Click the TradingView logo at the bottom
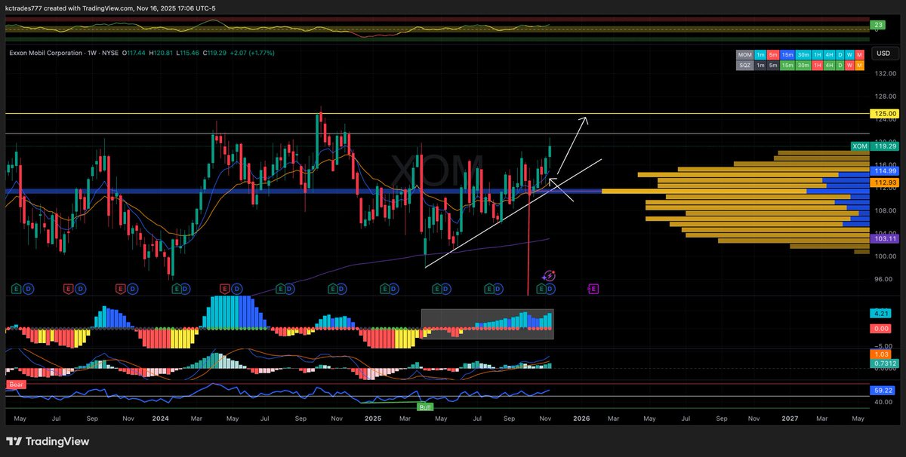The height and width of the screenshot is (457, 906). point(48,441)
